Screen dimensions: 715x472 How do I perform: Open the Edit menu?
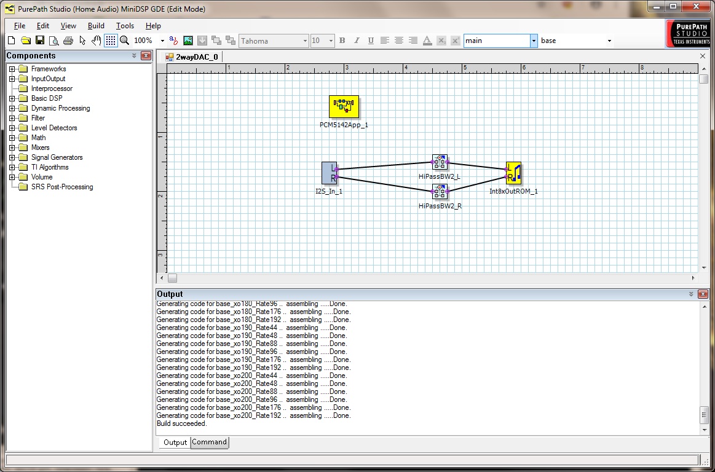click(x=43, y=26)
